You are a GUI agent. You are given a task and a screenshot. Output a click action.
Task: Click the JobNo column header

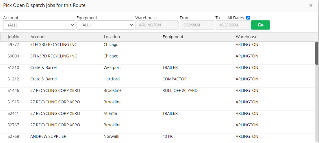13,37
